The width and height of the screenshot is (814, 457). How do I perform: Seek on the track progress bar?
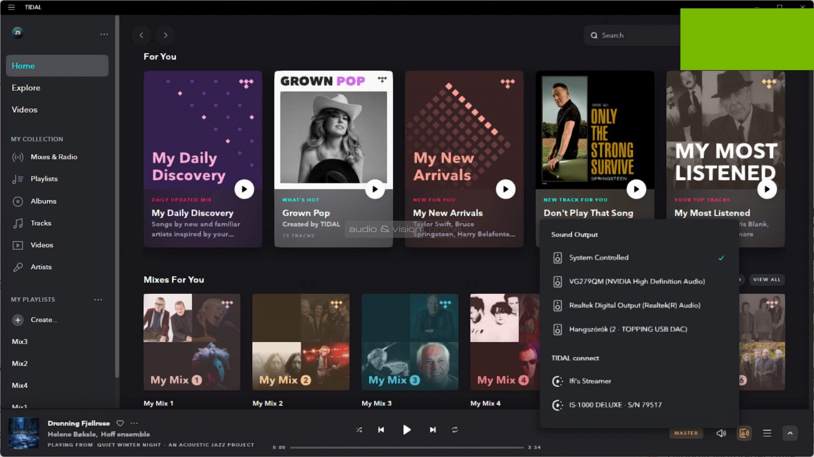coord(407,448)
